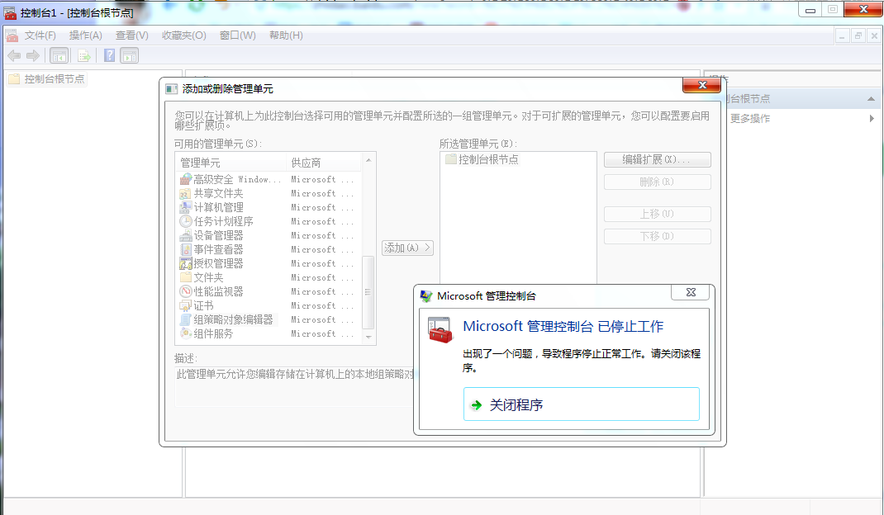Image resolution: width=884 pixels, height=515 pixels.
Task: Select 授权管理器 snap-in icon
Action: click(186, 264)
